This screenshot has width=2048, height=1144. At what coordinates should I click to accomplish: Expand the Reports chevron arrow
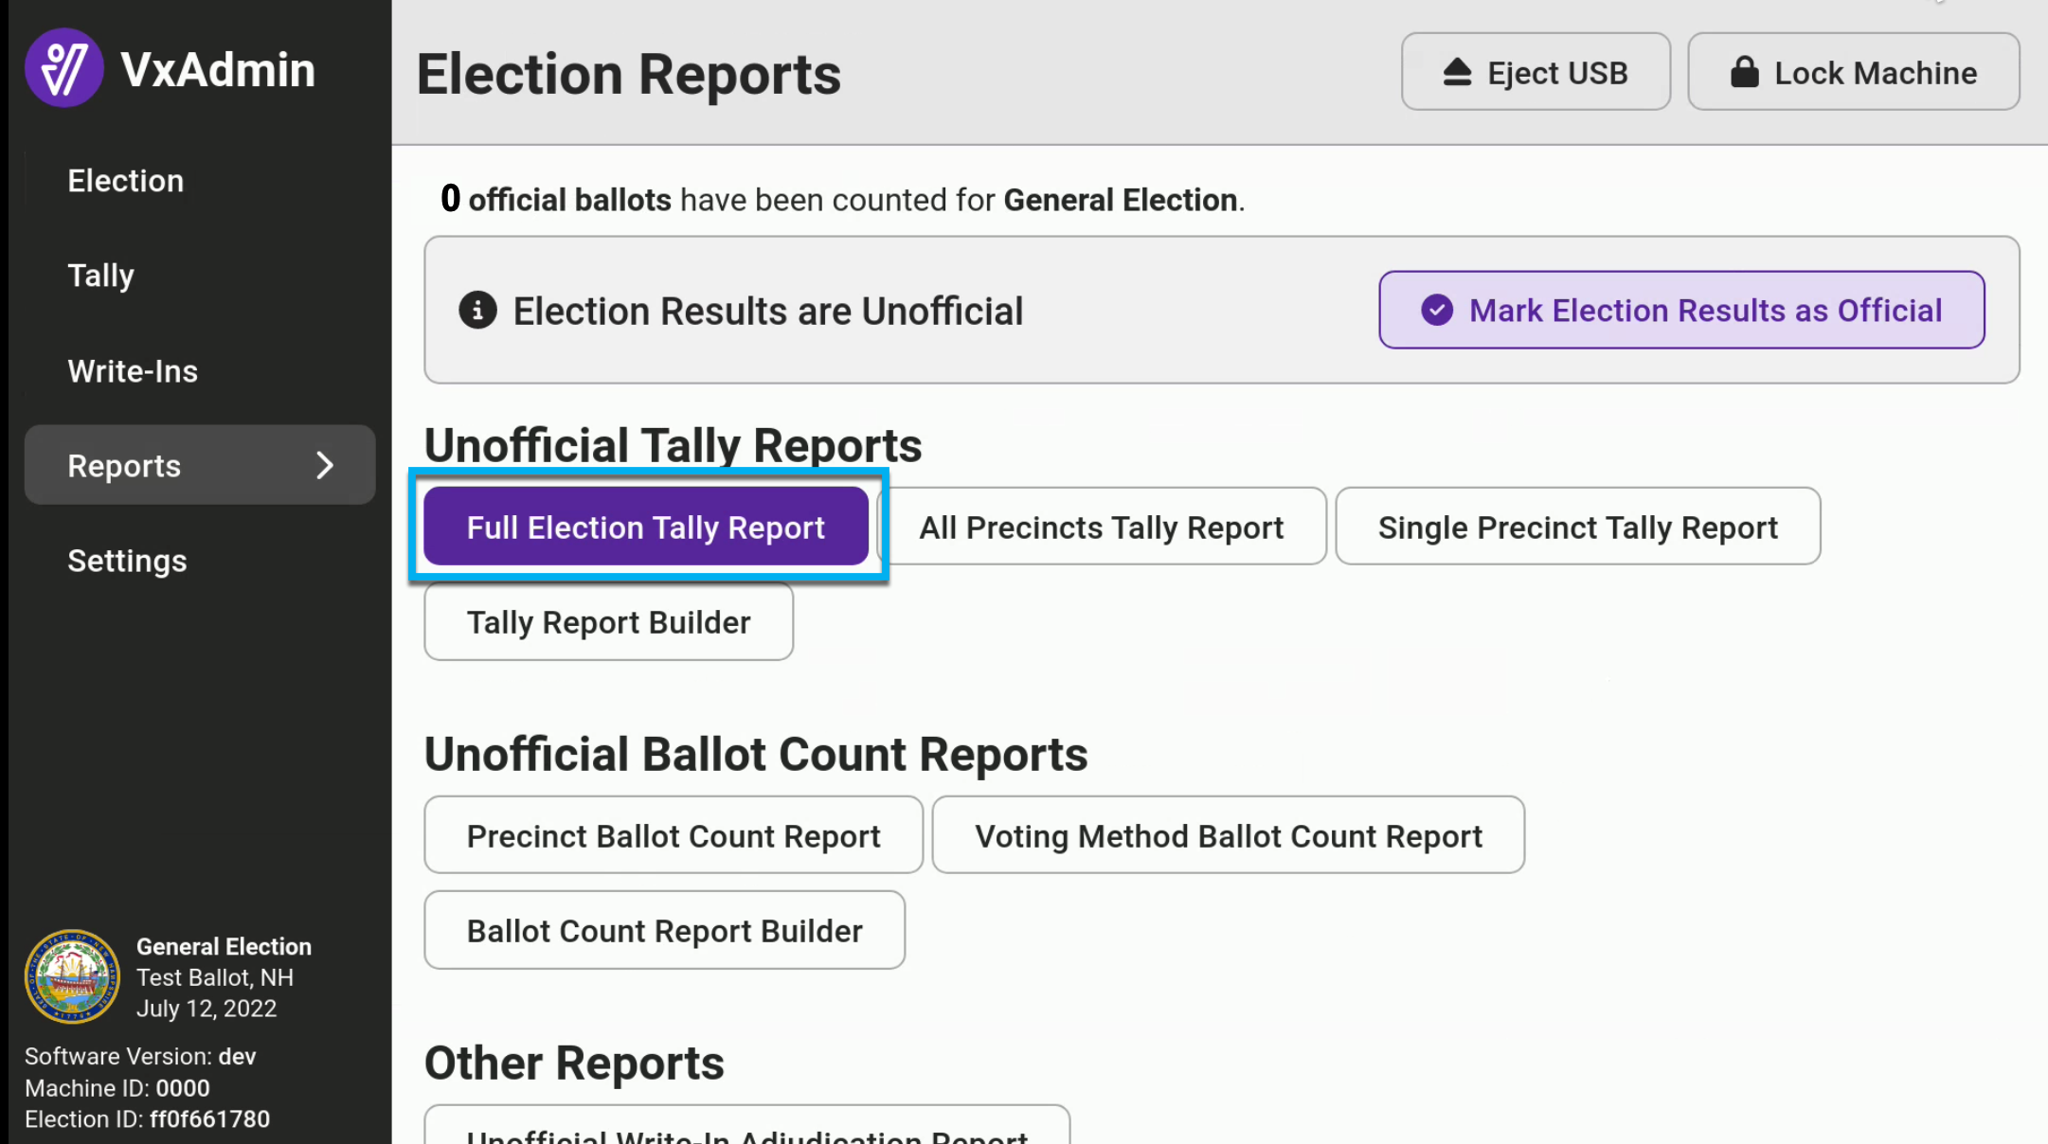pos(324,465)
